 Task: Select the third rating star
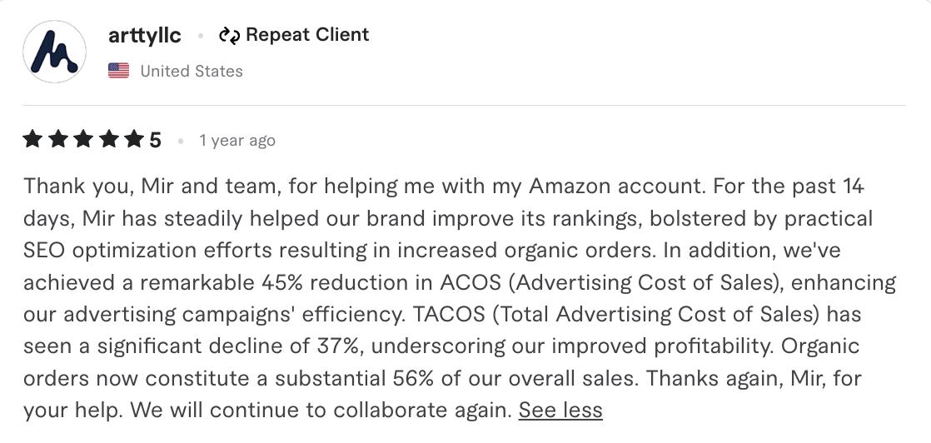coord(83,140)
